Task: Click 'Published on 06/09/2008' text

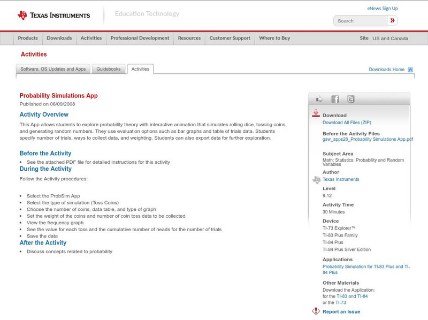Action: [47, 104]
